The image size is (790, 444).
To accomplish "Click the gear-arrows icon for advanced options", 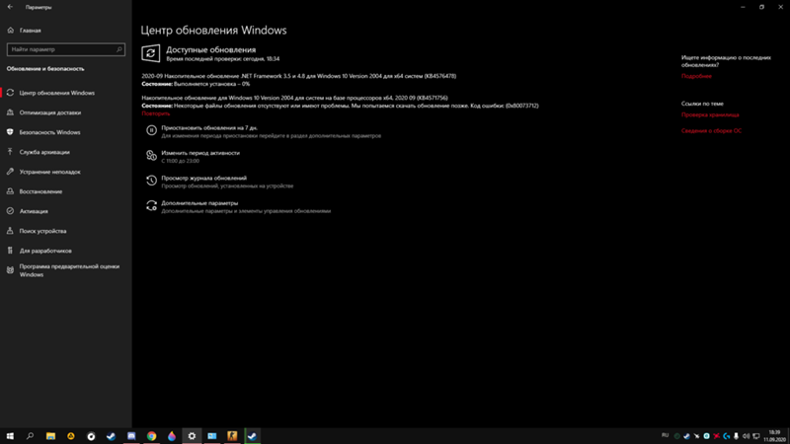I will [151, 205].
